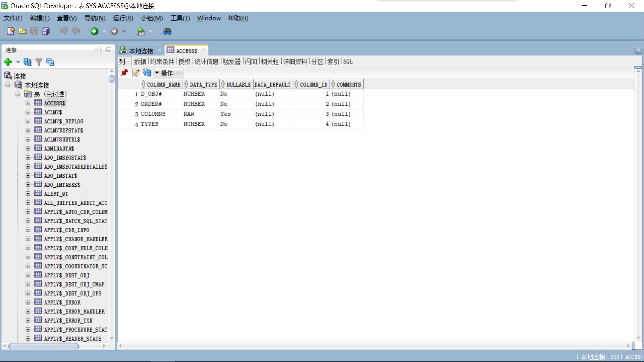Switch to the SQL tab
Image resolution: width=644 pixels, height=362 pixels.
coord(348,61)
